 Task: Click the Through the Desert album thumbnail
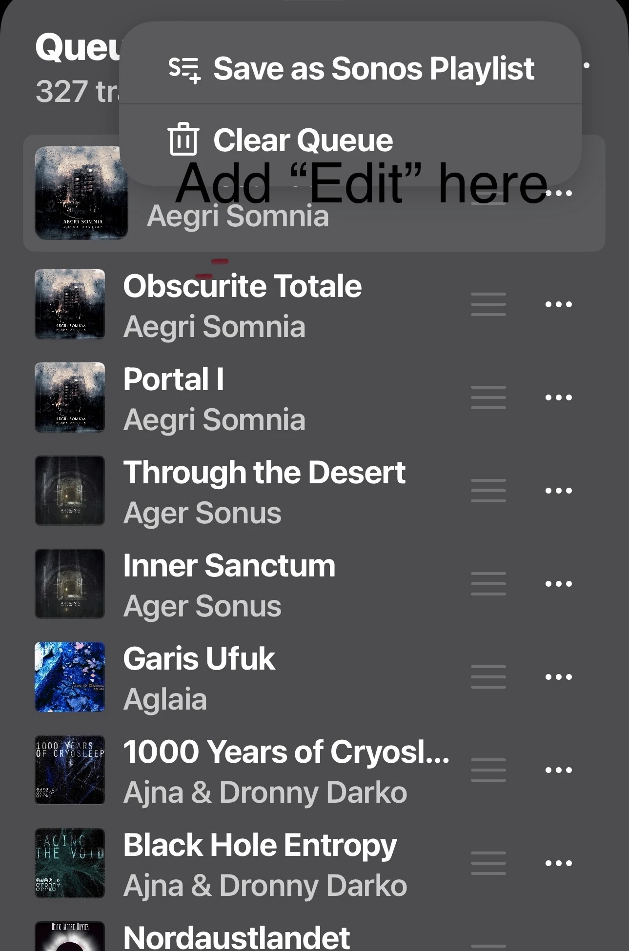click(70, 491)
